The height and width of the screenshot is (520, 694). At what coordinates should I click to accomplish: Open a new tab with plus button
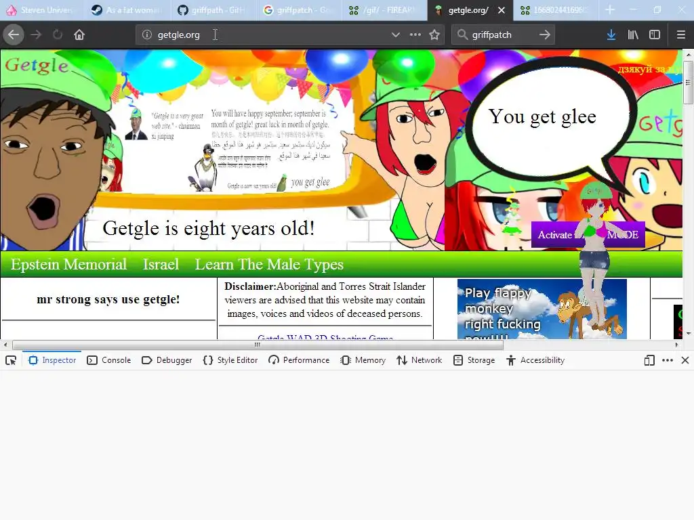coord(610,9)
